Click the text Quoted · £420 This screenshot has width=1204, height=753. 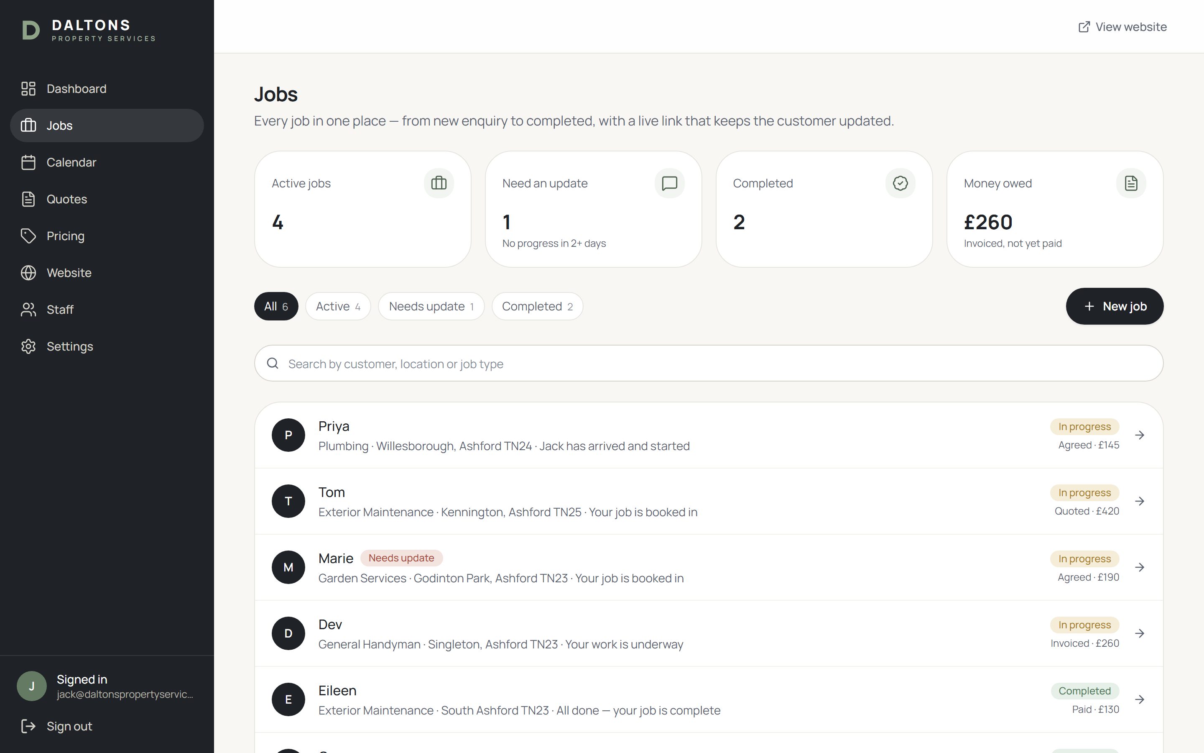pyautogui.click(x=1087, y=511)
